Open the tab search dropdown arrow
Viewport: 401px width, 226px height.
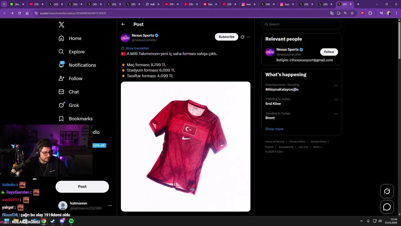click(x=4, y=4)
